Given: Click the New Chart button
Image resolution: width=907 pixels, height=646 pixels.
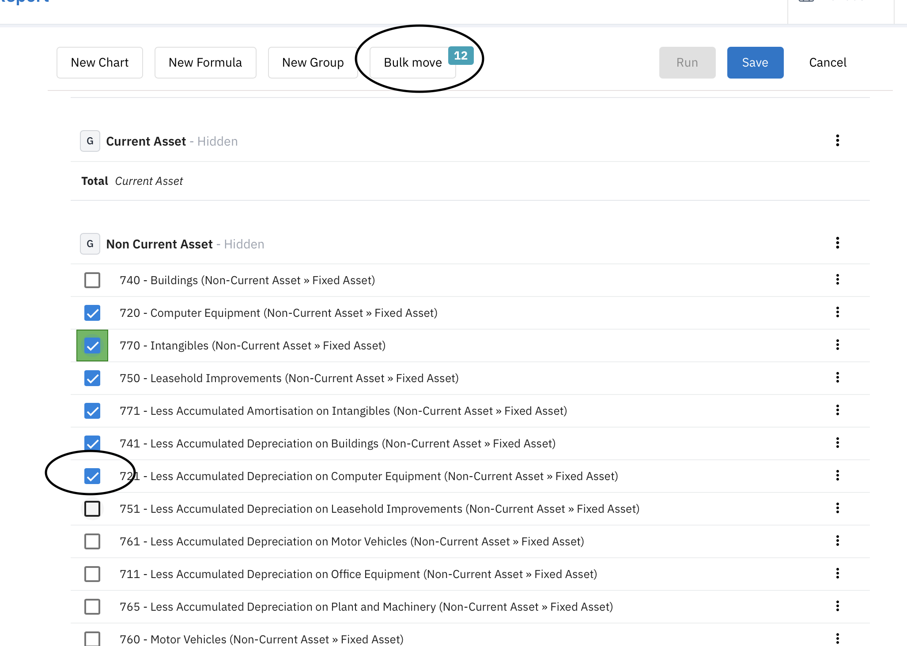Looking at the screenshot, I should (100, 63).
